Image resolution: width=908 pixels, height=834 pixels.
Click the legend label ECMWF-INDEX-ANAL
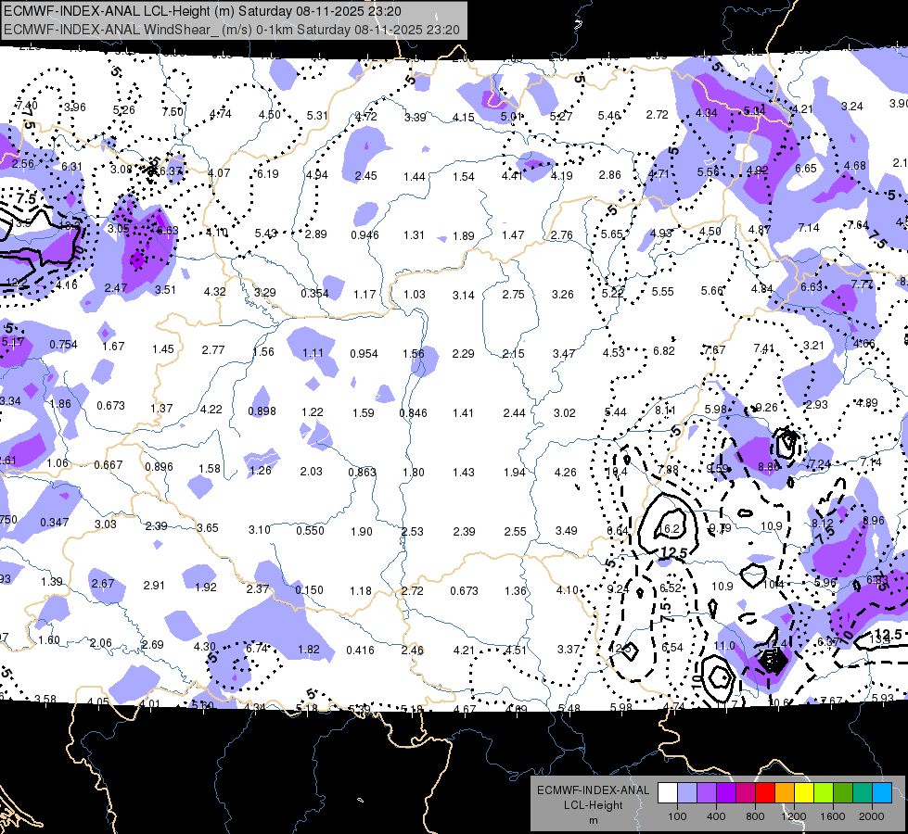(593, 790)
